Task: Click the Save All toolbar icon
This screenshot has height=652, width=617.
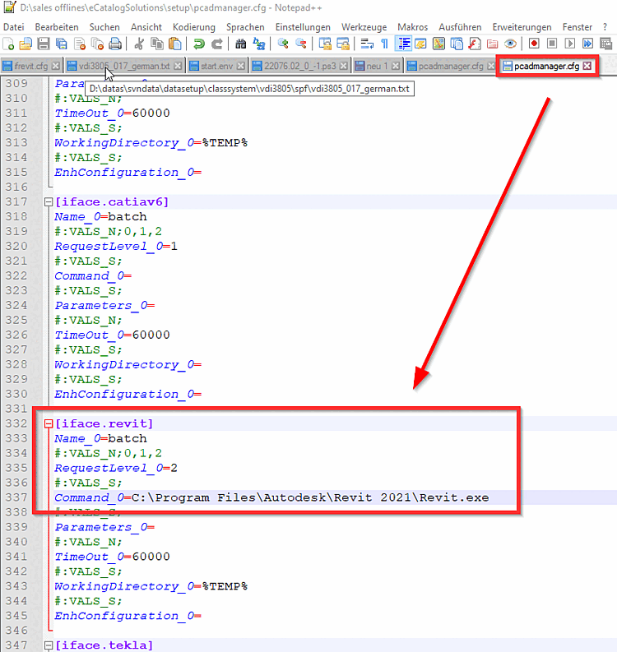Action: [62, 44]
